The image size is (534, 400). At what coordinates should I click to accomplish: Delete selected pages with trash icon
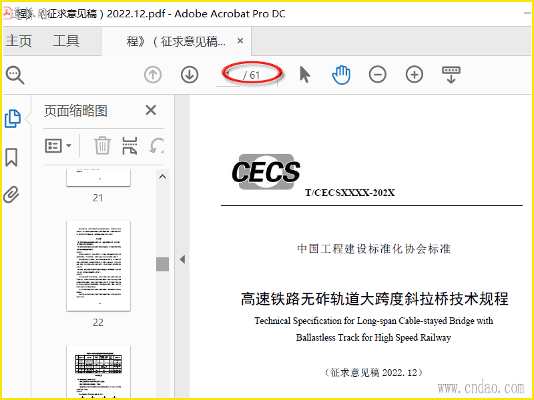coord(102,145)
